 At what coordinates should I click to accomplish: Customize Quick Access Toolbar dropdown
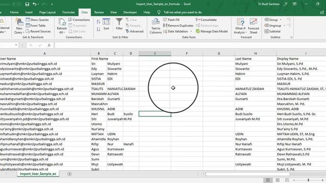[x=52, y=4]
